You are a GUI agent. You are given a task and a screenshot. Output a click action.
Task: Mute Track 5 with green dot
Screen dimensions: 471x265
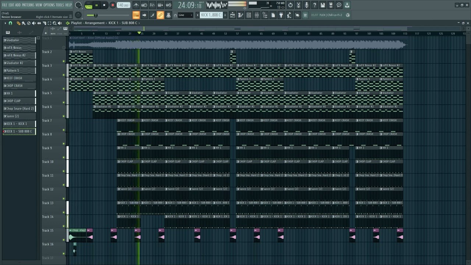tap(64, 102)
